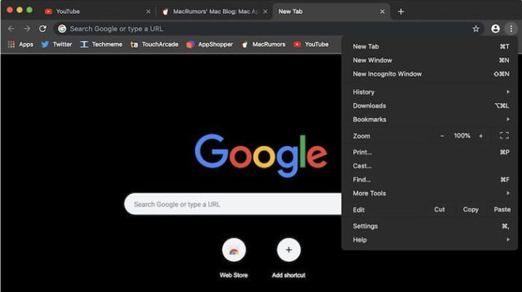This screenshot has width=522, height=292.
Task: Click the three-dot Chrome menu icon
Action: 511,28
